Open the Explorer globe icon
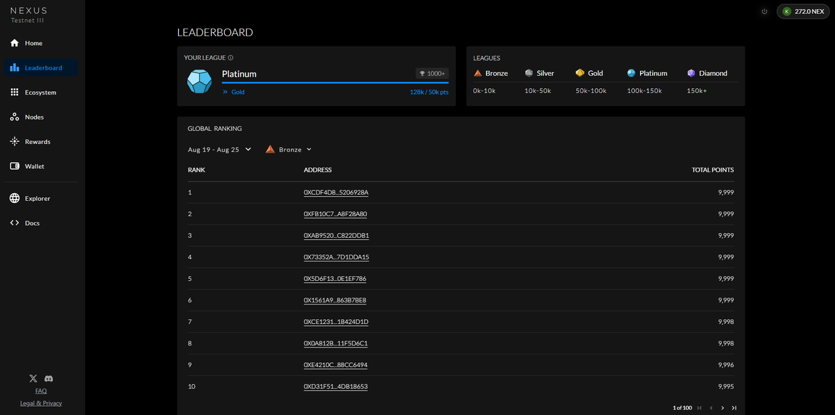Screen dimensions: 835x415 (15, 198)
